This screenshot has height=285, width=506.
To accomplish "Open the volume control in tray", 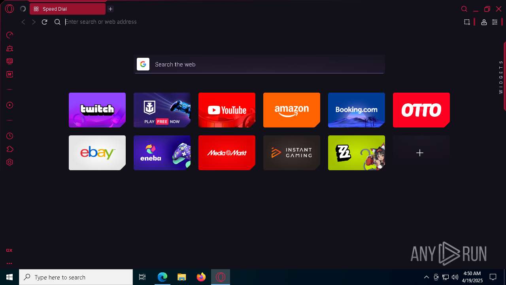I will 455,277.
